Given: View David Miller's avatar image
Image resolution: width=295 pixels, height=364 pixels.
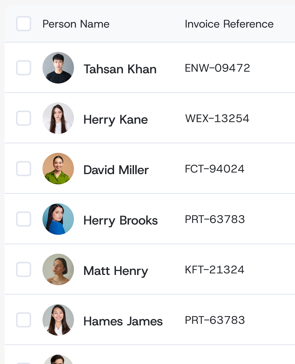Looking at the screenshot, I should click(x=58, y=169).
